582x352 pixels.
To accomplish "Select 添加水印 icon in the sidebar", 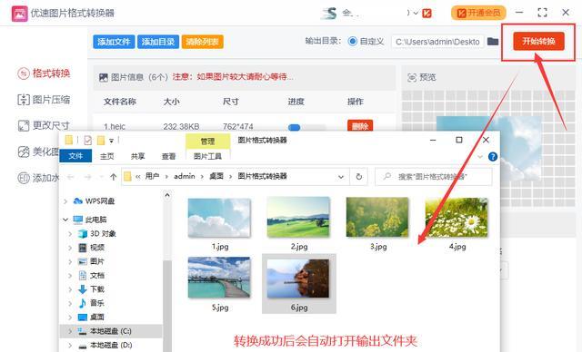I will [x=24, y=178].
